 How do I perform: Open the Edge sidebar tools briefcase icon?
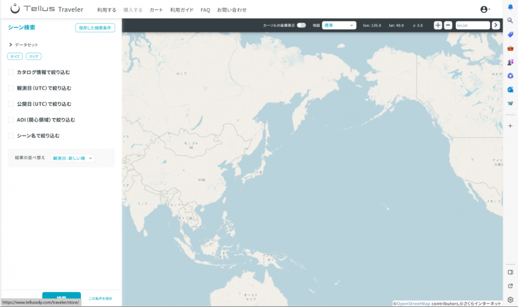coord(511,49)
